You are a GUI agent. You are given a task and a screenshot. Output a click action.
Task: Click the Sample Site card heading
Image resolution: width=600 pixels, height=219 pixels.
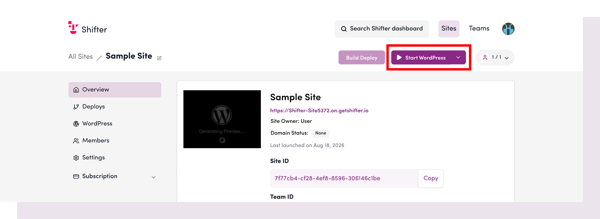coord(295,97)
